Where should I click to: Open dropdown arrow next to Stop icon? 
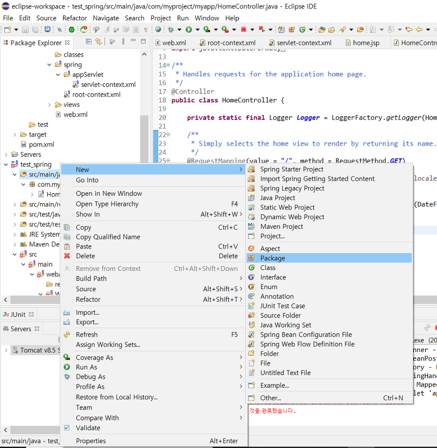click(x=252, y=29)
